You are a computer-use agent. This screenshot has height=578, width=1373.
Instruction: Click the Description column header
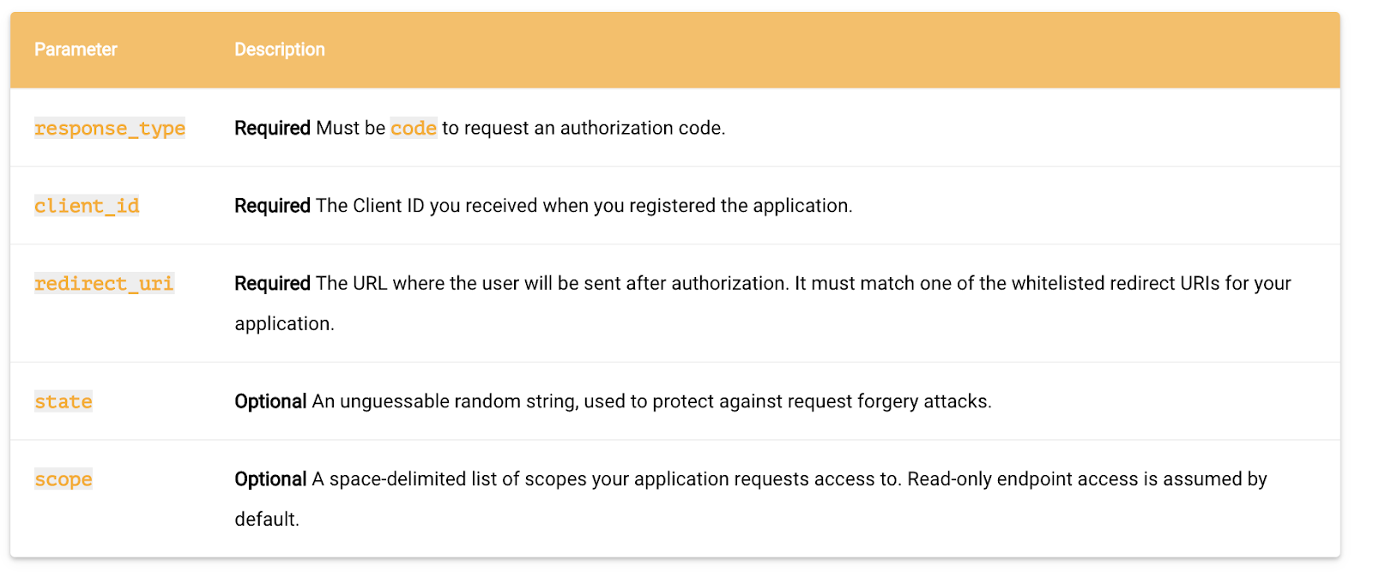point(280,50)
